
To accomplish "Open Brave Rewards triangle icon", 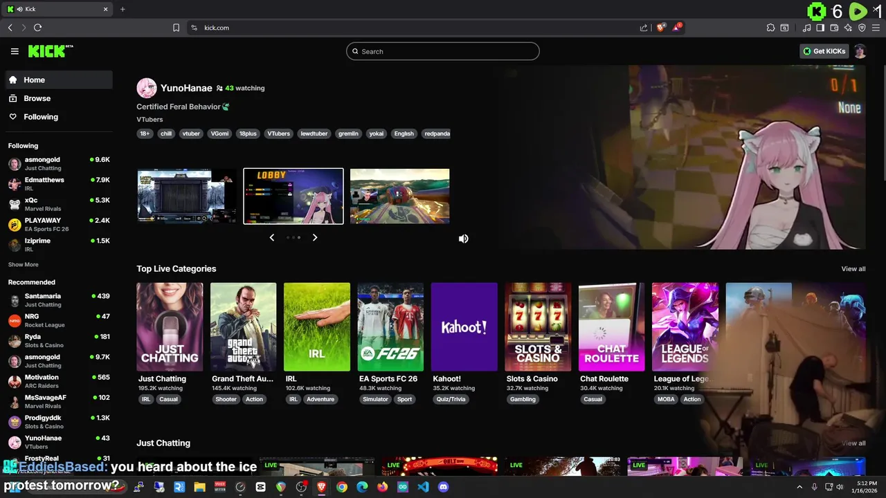I will (677, 28).
